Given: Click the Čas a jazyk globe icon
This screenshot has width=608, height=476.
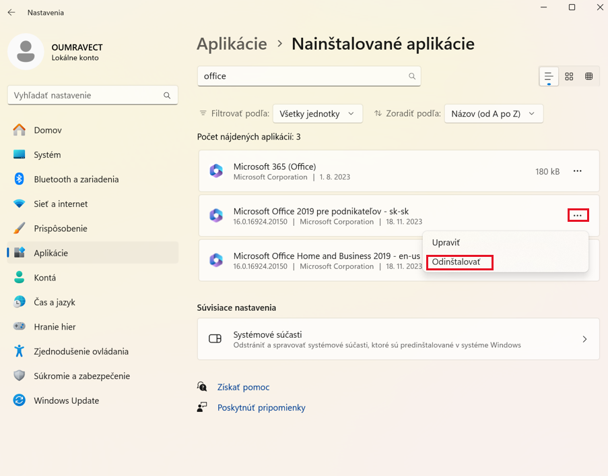Looking at the screenshot, I should point(19,301).
